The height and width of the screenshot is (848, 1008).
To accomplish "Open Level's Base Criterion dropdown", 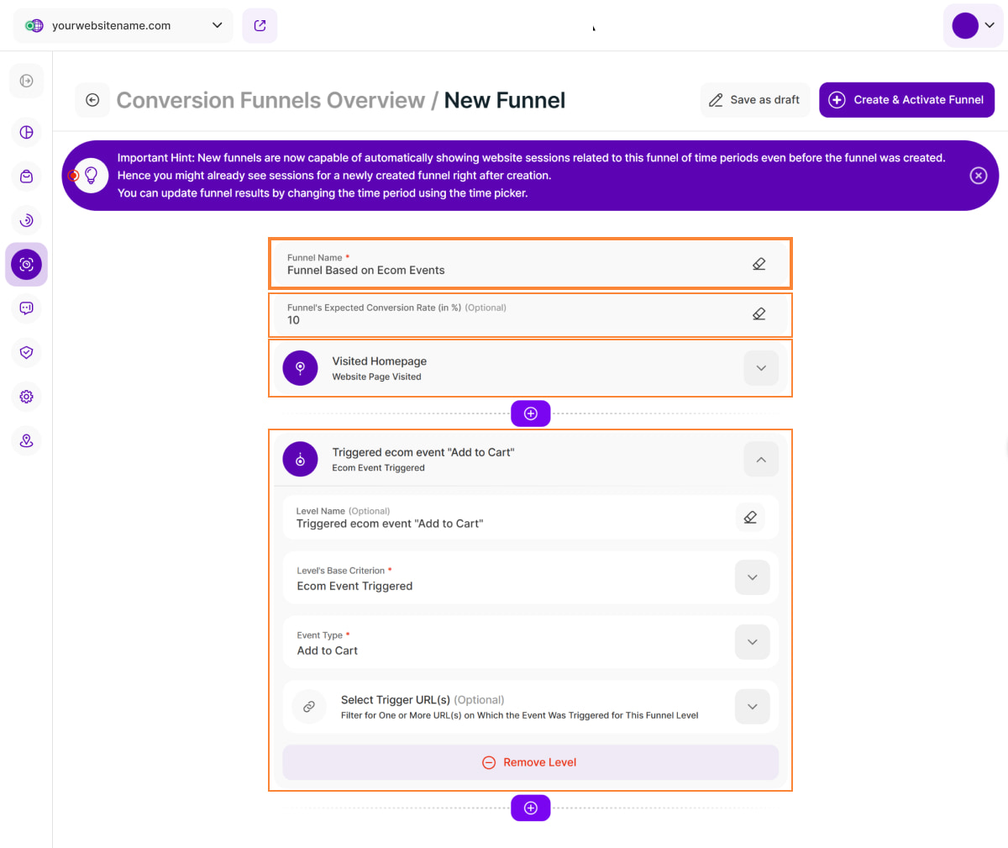I will pos(752,577).
